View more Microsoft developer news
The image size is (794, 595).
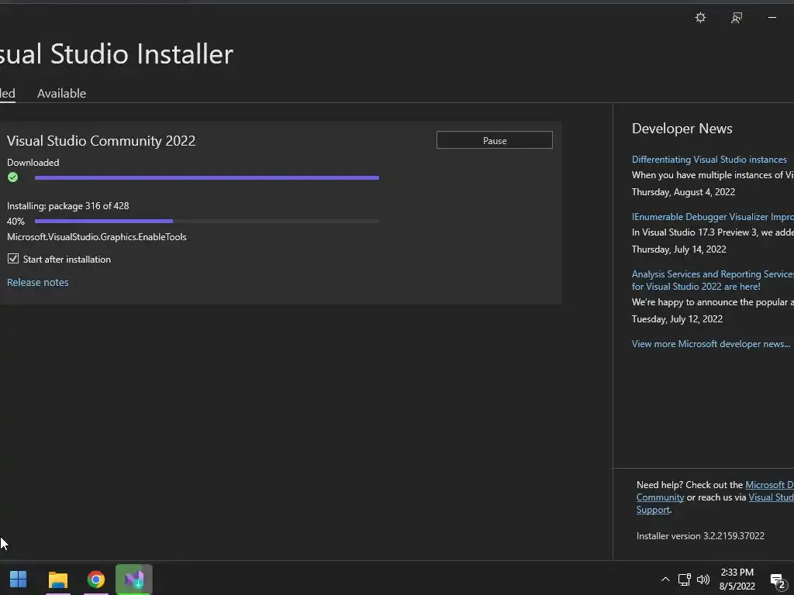pyautogui.click(x=711, y=343)
